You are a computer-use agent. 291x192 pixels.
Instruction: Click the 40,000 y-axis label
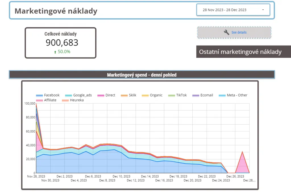[30, 145]
